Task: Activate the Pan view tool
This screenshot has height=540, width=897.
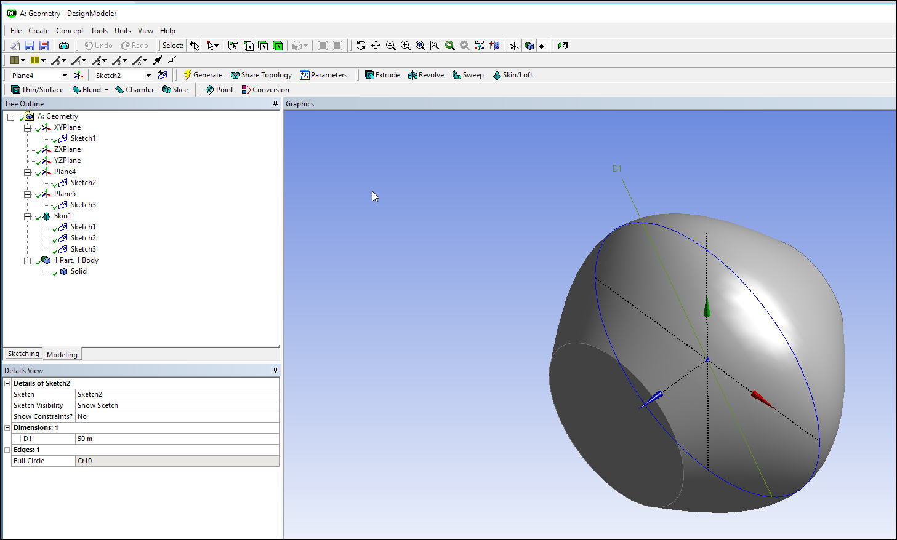Action: (x=376, y=46)
